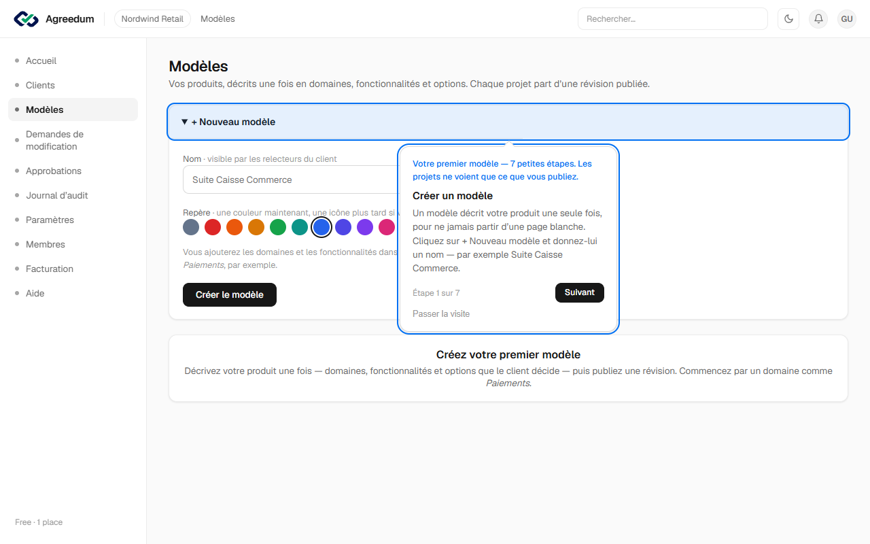The height and width of the screenshot is (544, 870).
Task: Pick the selected blue color swatch
Action: click(321, 227)
